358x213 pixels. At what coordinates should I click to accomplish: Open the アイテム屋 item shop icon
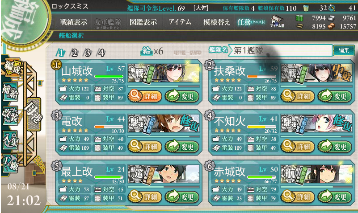pyautogui.click(x=277, y=22)
